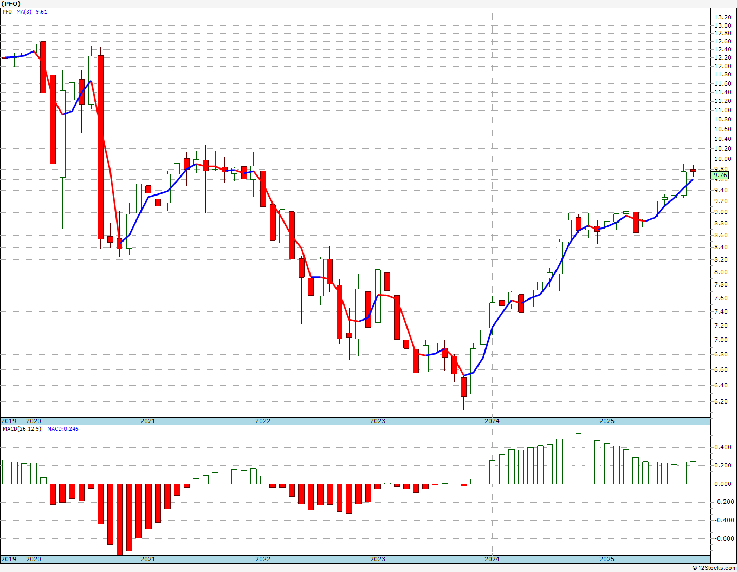The image size is (737, 572).
Task: Click the 9.00 price axis label
Action: pyautogui.click(x=722, y=212)
